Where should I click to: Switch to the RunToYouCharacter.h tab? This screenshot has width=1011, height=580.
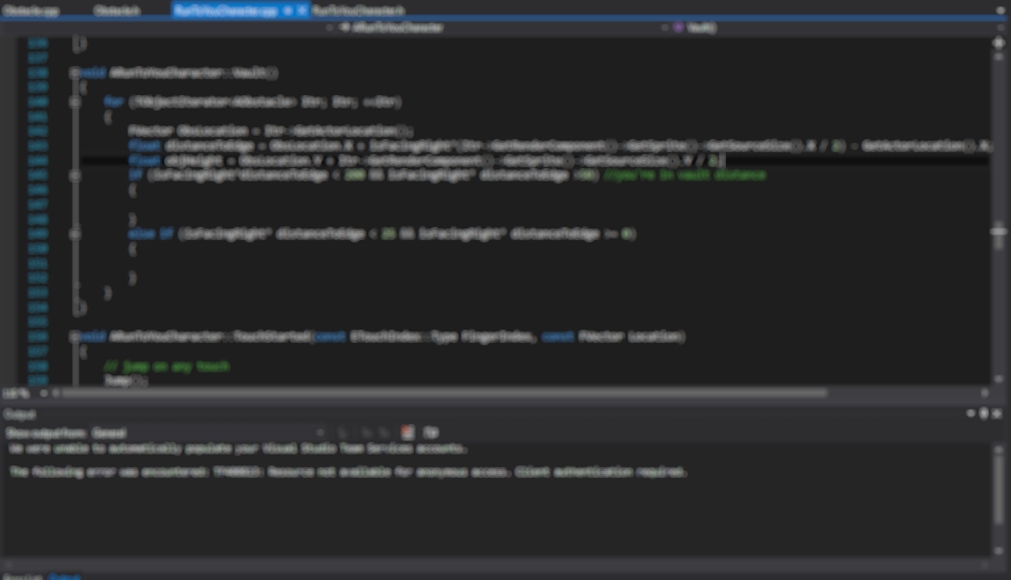357,10
